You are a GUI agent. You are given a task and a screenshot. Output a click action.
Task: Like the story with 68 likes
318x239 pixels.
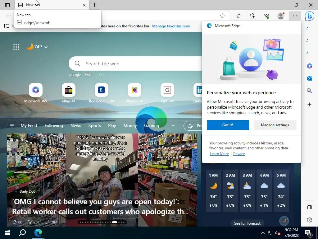click(17, 222)
